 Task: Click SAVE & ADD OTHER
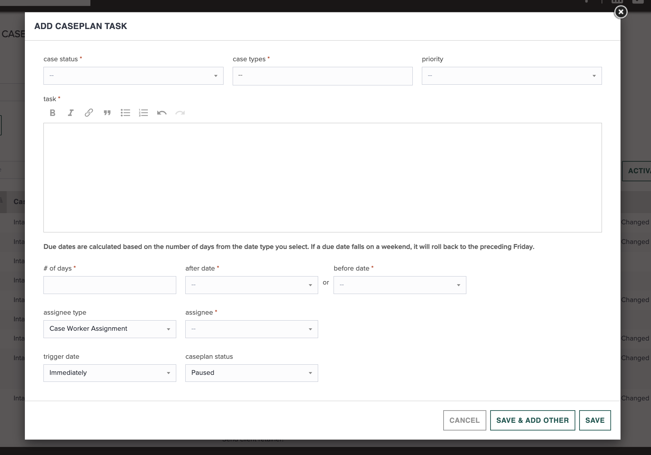(x=532, y=420)
